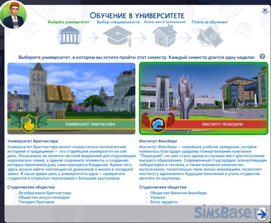Go to 'Выбор места проживания' step
The height and width of the screenshot is (223, 271).
click(x=165, y=22)
